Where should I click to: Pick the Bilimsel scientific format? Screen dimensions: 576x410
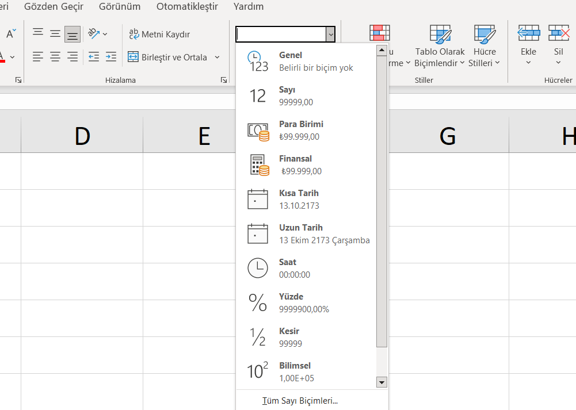click(x=306, y=372)
